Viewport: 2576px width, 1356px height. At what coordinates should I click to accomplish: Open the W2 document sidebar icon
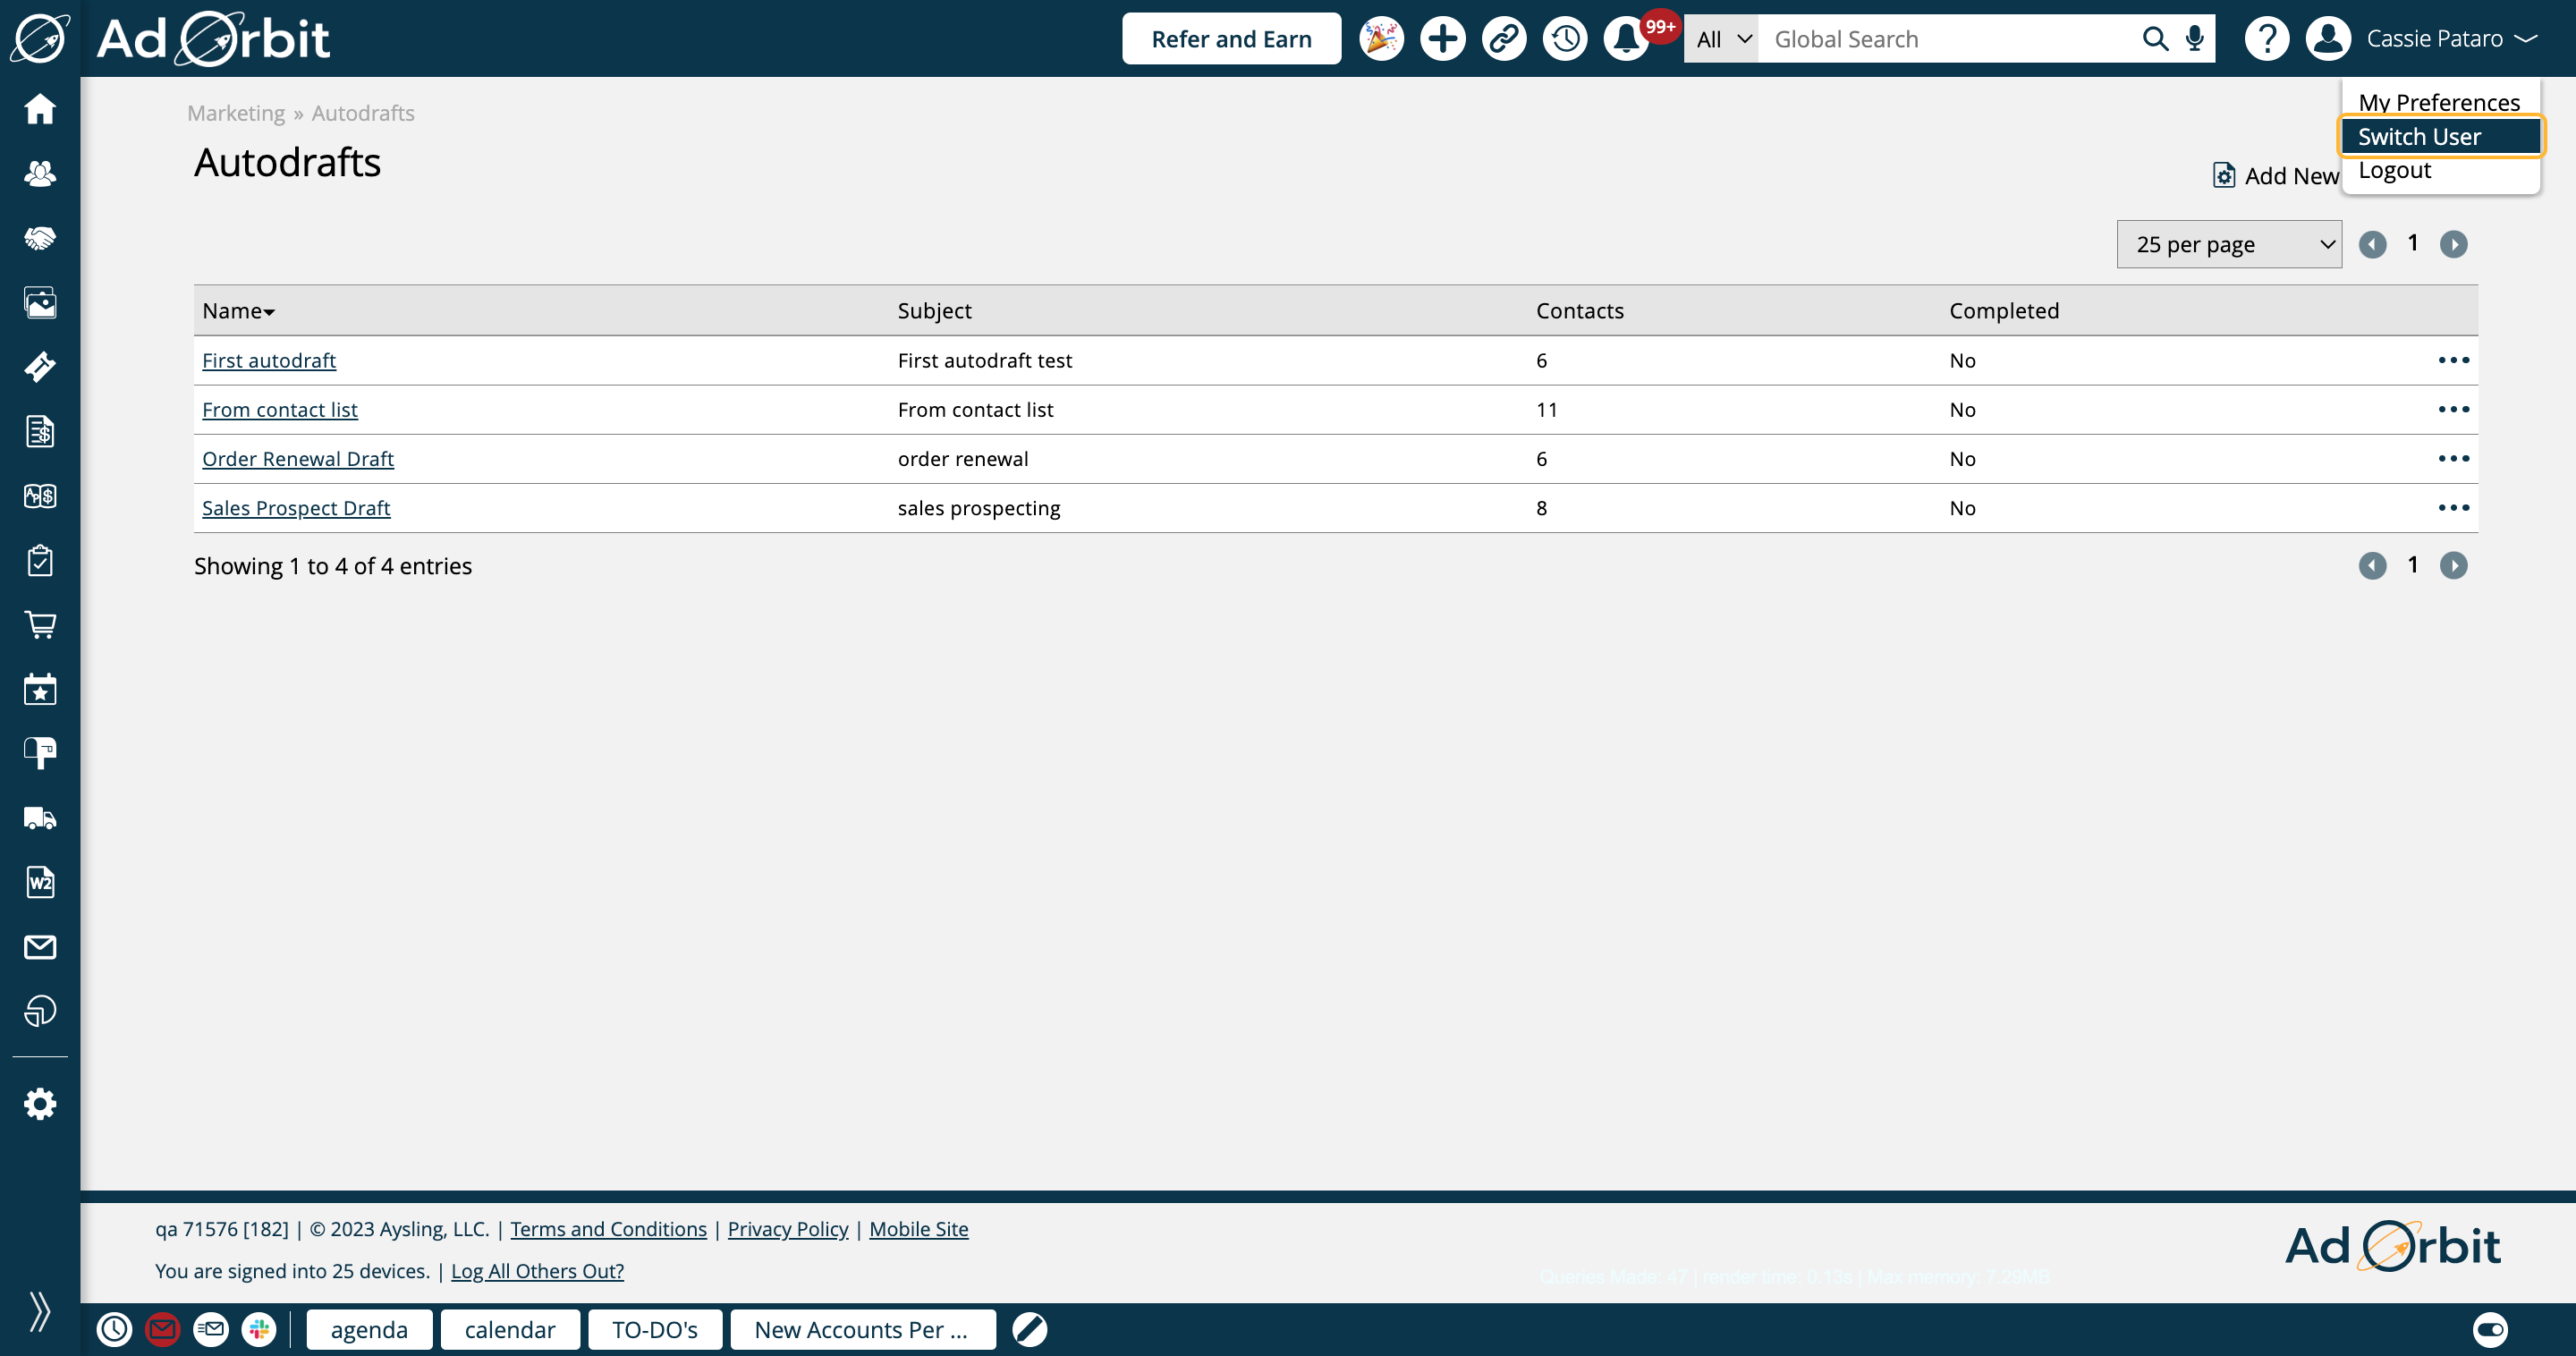(40, 883)
